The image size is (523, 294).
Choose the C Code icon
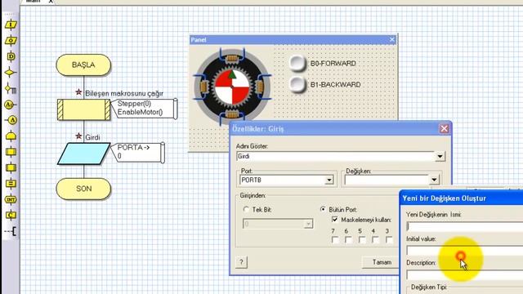click(11, 215)
